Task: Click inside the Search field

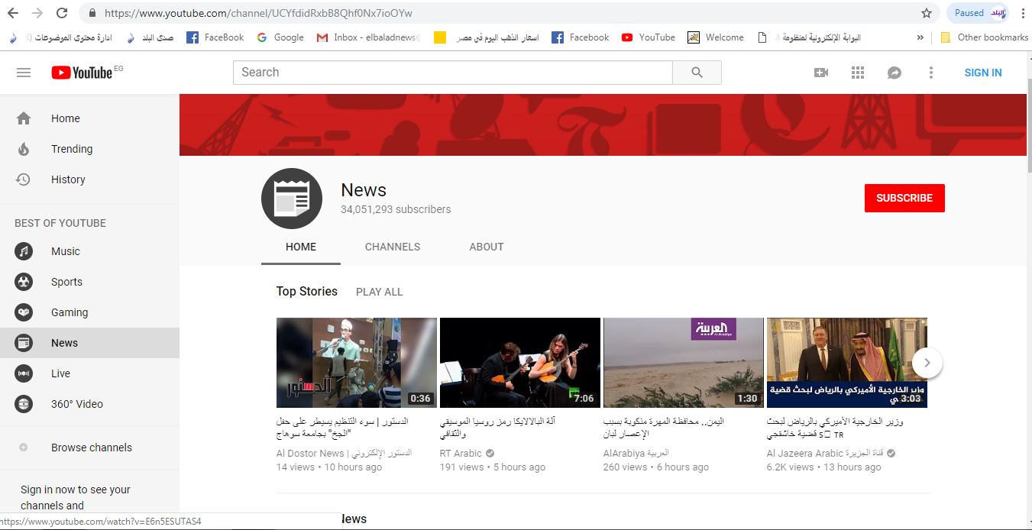Action: pos(451,72)
